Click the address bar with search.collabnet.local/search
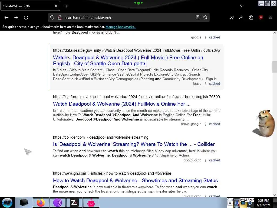 pyautogui.click(x=128, y=18)
